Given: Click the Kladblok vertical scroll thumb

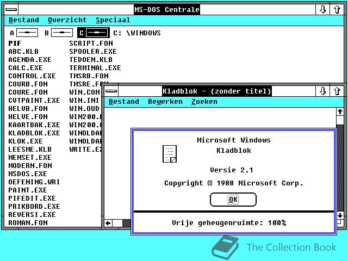Looking at the screenshot, I should 340,120.
